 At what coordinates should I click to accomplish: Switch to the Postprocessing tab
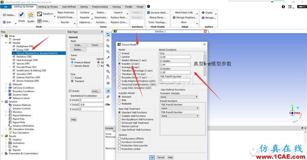point(100,7)
